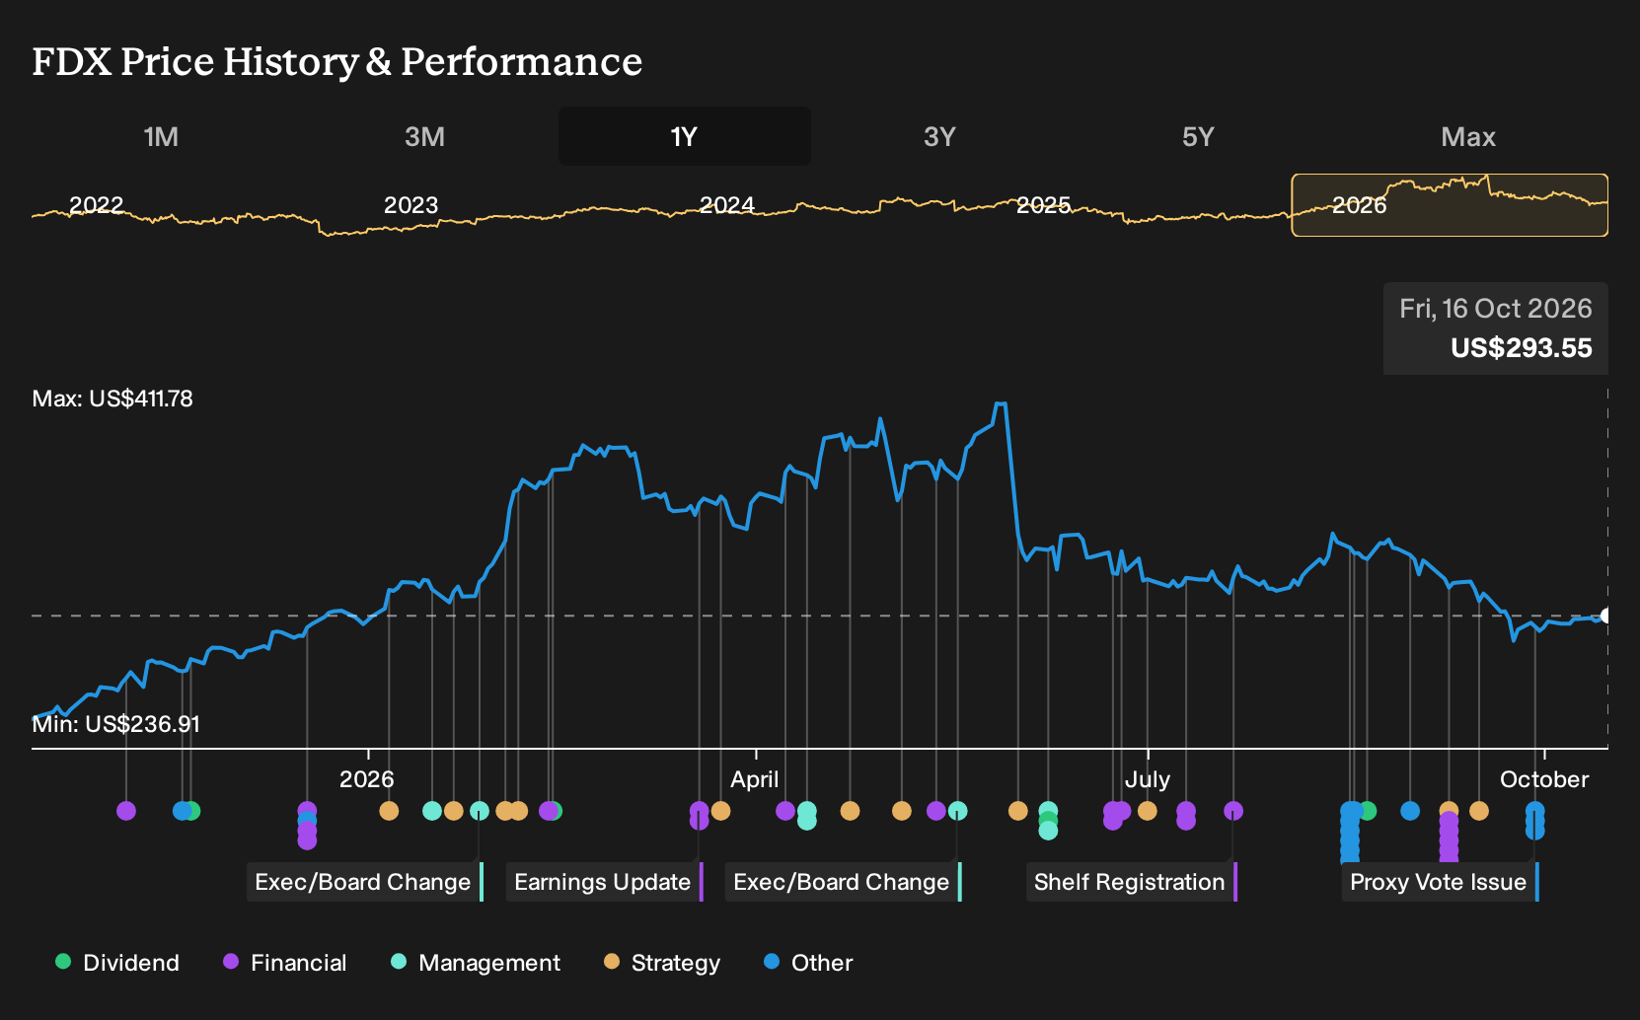Select the 1M time range tab
This screenshot has width=1640, height=1020.
click(161, 136)
